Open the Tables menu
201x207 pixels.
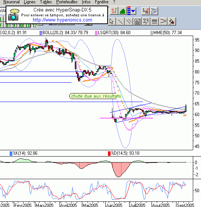(46, 2)
